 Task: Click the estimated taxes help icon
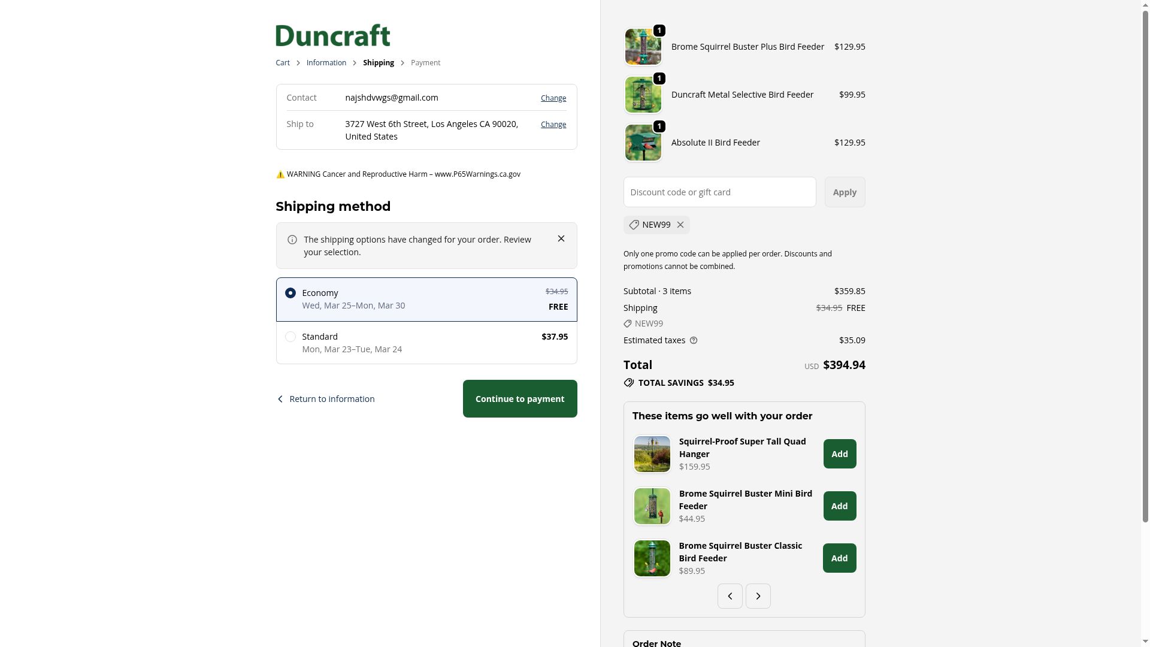click(x=694, y=340)
